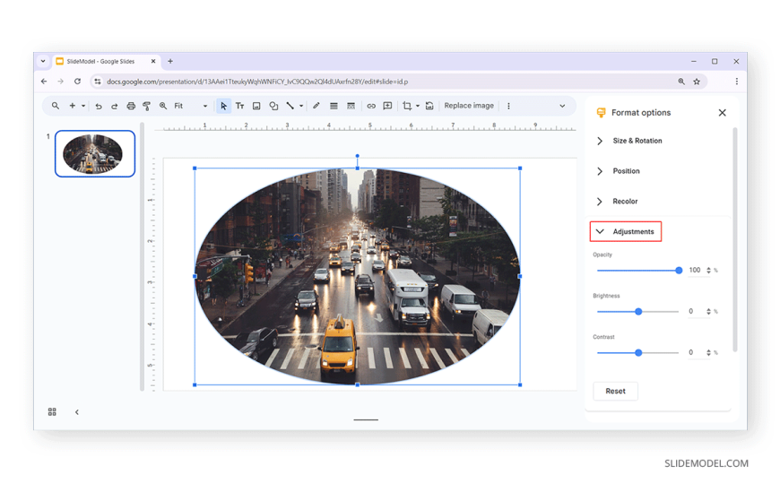The image size is (780, 483).
Task: Click the Format options panel title icon
Action: [x=601, y=113]
